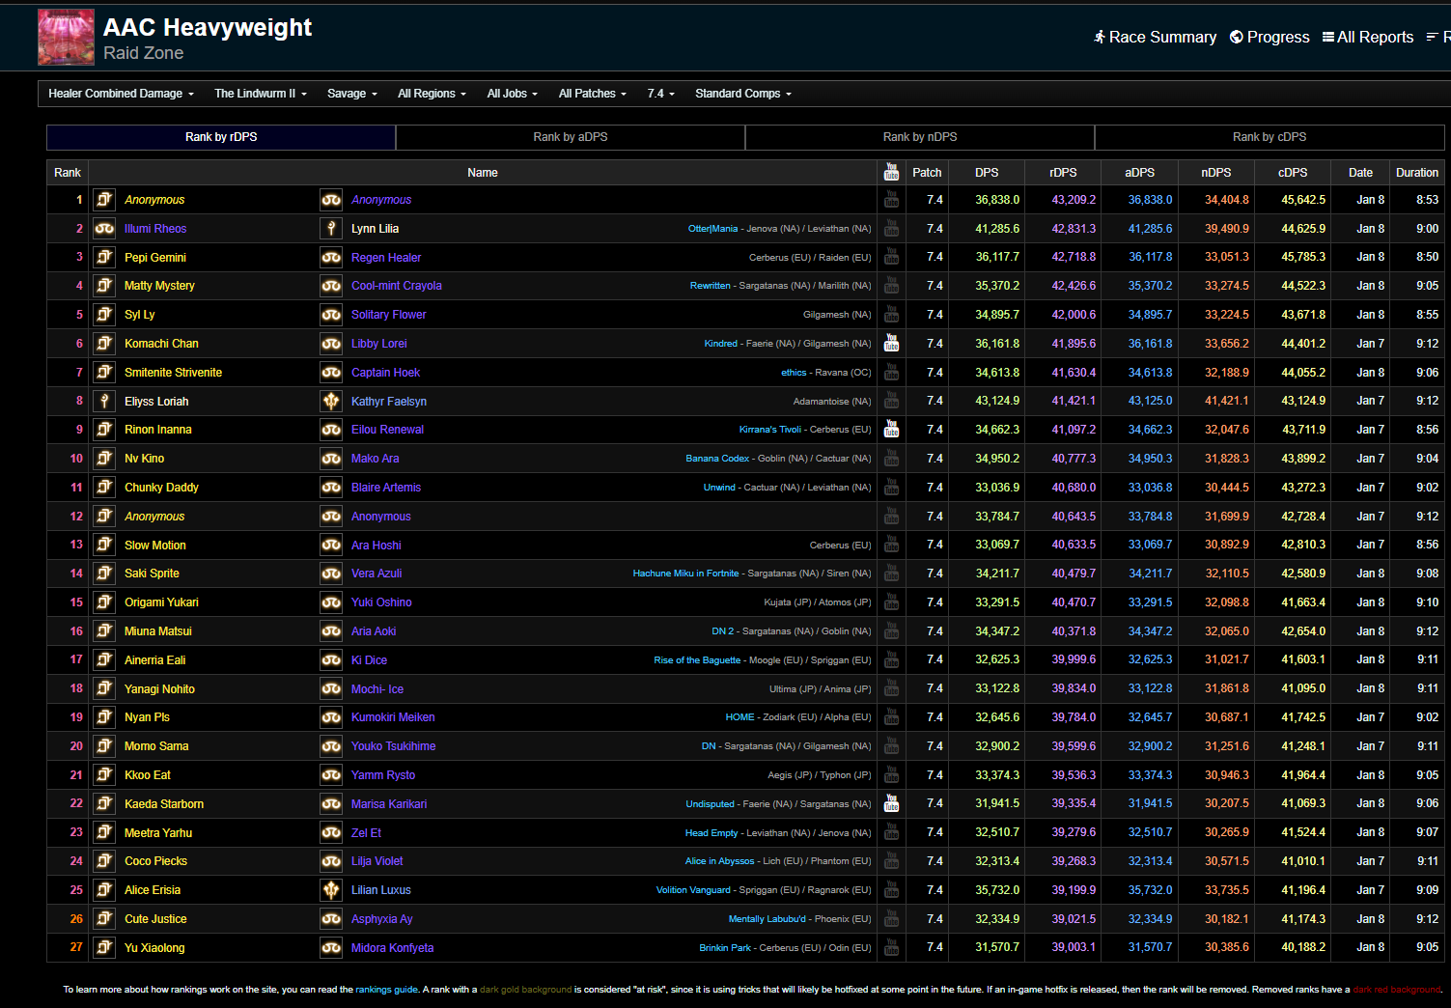Viewport: 1451px width, 1008px height.
Task: Open the Progress page
Action: pyautogui.click(x=1270, y=37)
